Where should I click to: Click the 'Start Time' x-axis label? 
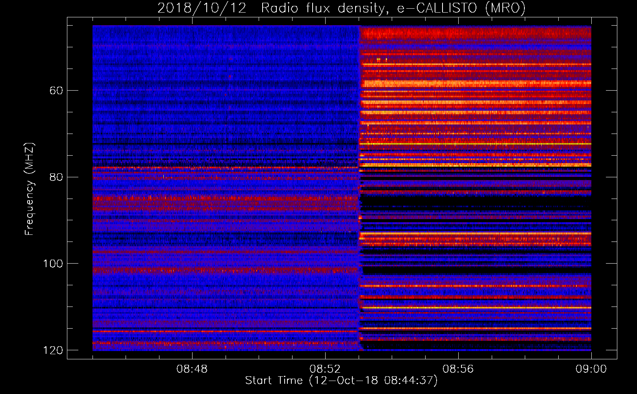(341, 381)
